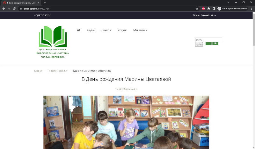Image resolution: width=255 pixels, height=149 pixels.
Task: Click the article title heading
Action: pyautogui.click(x=126, y=79)
